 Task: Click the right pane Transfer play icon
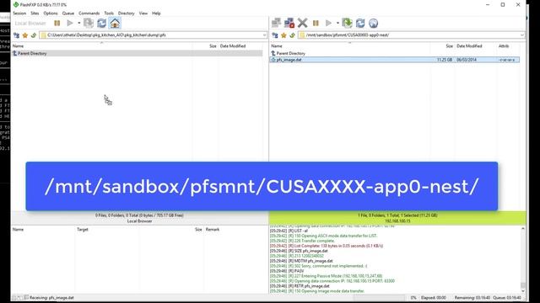(328, 23)
